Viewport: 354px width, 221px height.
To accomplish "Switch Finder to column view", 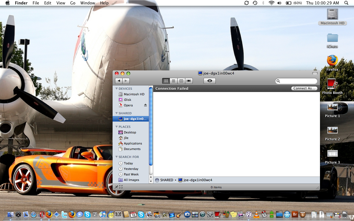I will click(x=181, y=81).
